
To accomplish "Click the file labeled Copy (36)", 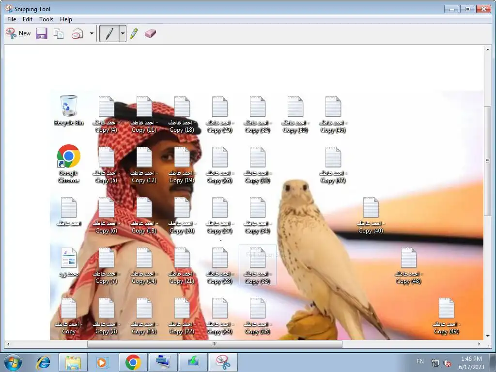I will (258, 315).
